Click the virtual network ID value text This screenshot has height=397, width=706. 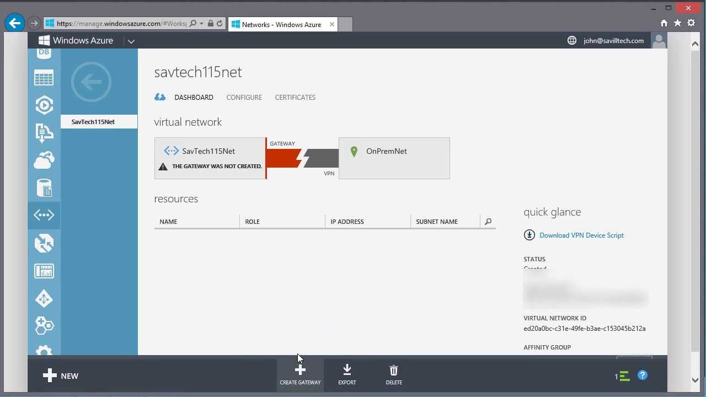585,329
